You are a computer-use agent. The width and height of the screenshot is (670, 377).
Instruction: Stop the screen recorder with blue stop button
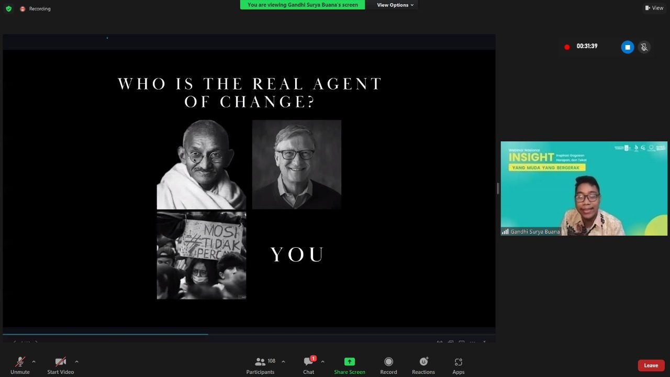click(627, 47)
